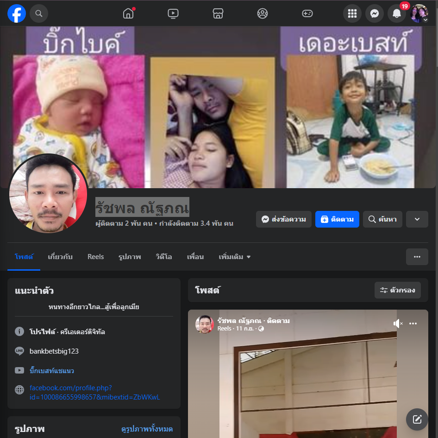The image size is (438, 438).
Task: Unmute the reel with speaker icon
Action: click(398, 324)
